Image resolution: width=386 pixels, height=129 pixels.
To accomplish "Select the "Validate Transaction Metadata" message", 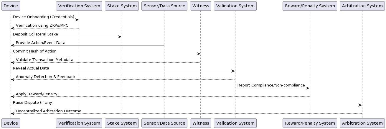I will 44,60.
